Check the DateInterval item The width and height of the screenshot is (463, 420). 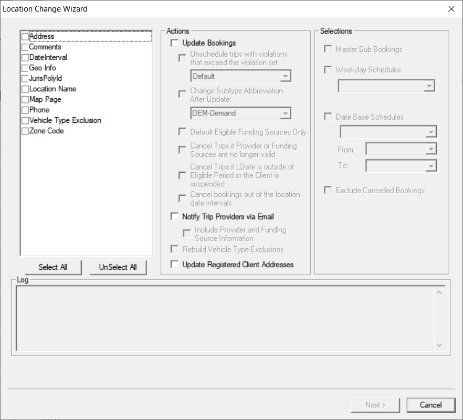coord(24,57)
